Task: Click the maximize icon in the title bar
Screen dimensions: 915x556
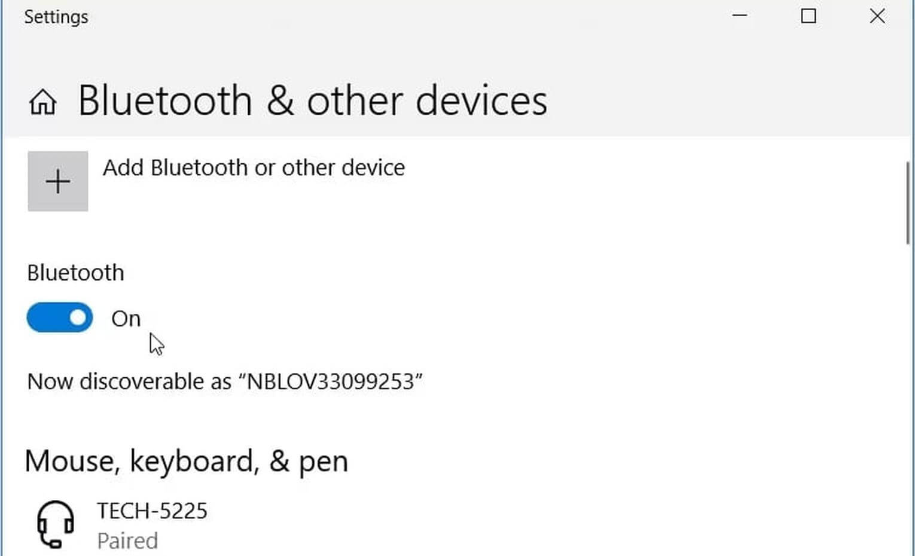Action: [809, 16]
